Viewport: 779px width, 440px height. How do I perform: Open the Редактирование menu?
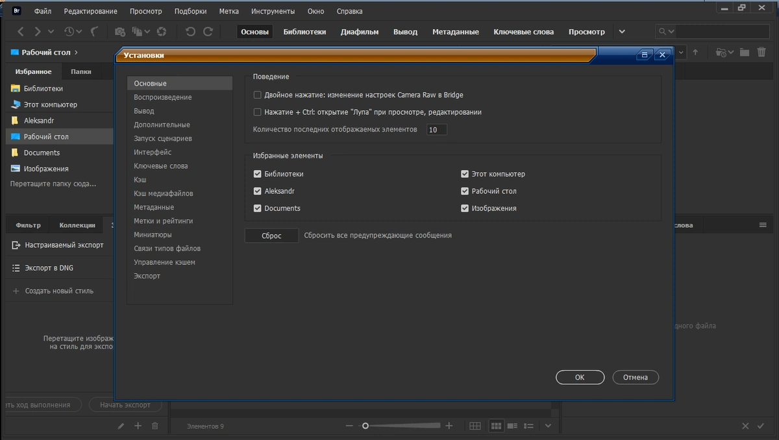tap(90, 11)
